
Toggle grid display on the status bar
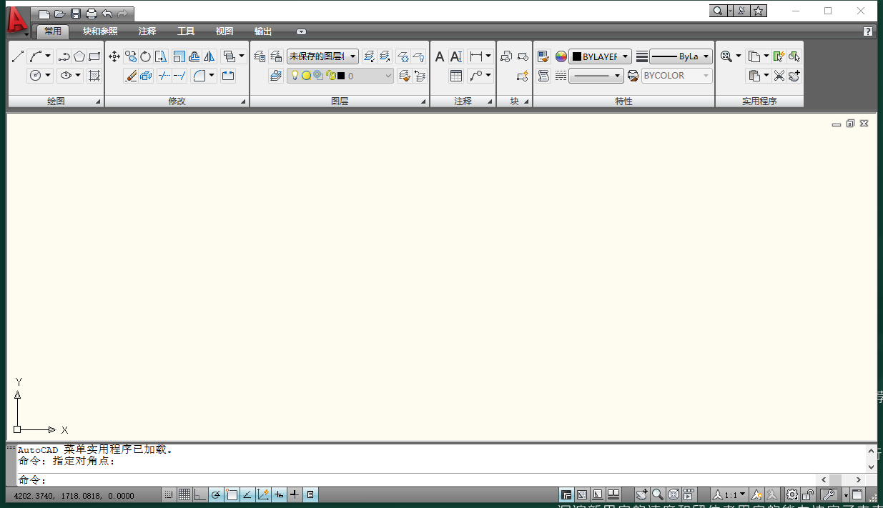pos(184,494)
